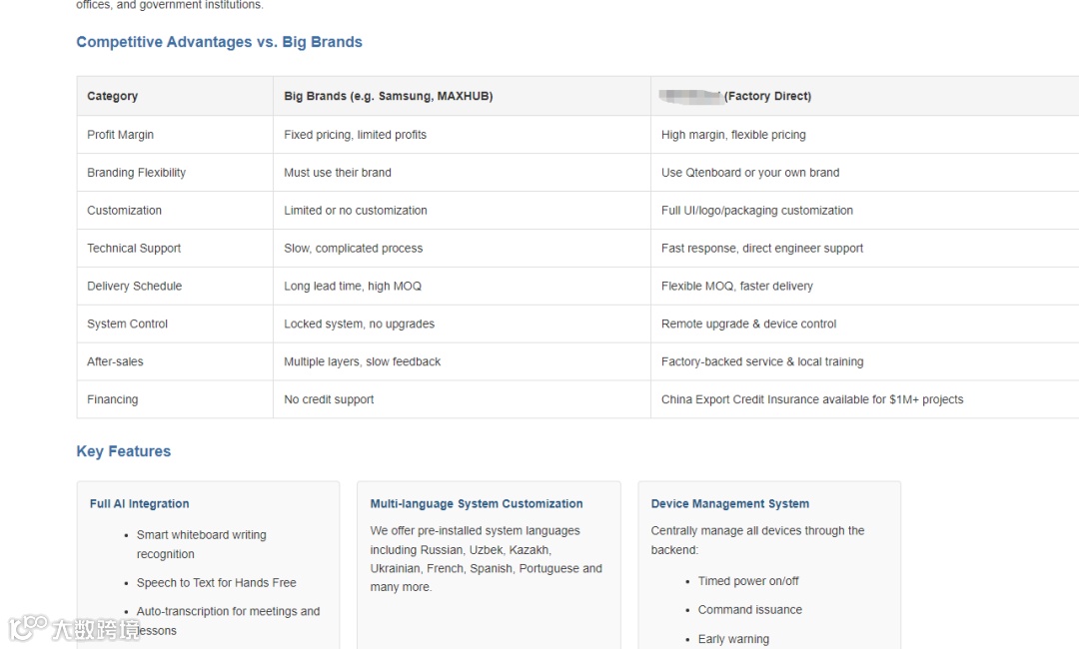The width and height of the screenshot is (1079, 649).
Task: Click the Competitive Advantages vs. Big Brands heading
Action: (219, 42)
